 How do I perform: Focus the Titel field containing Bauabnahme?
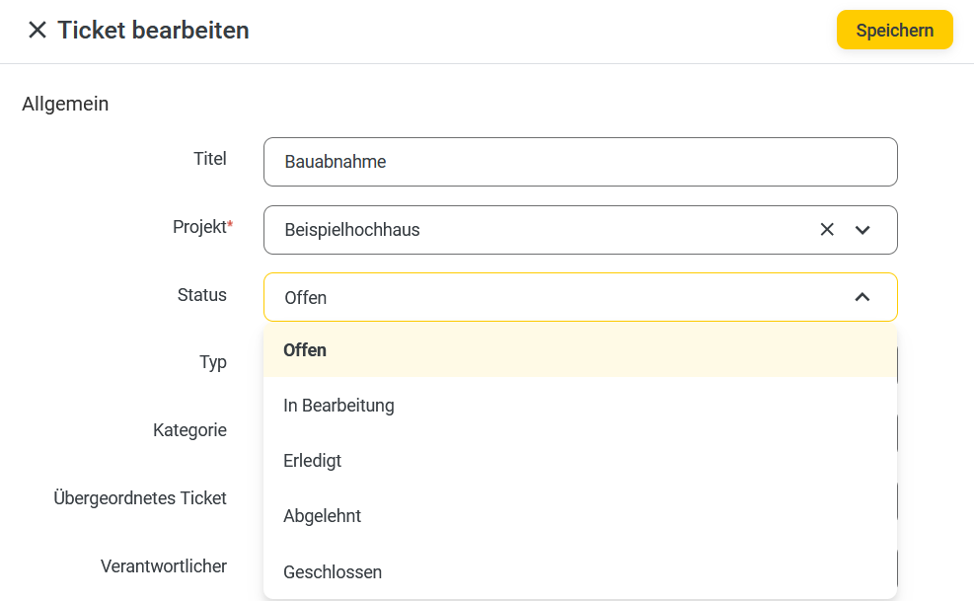580,162
